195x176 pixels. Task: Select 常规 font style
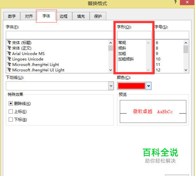pyautogui.click(x=122, y=43)
